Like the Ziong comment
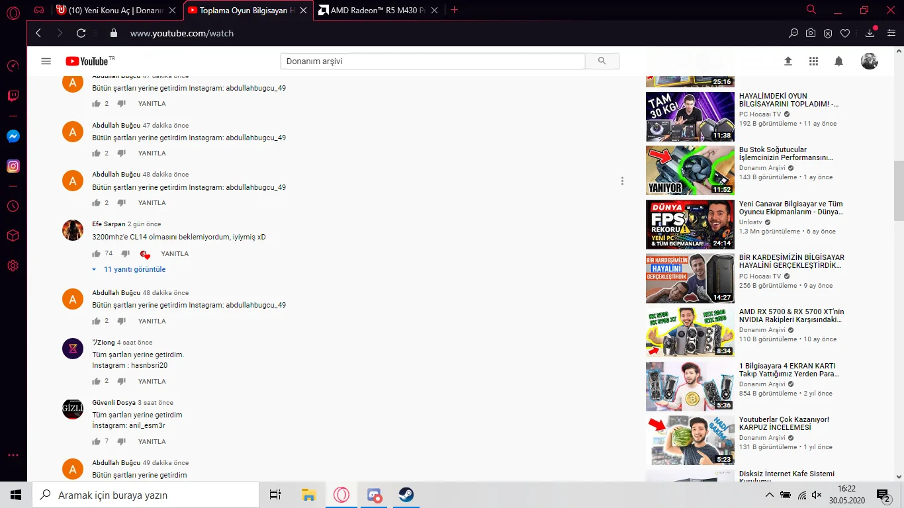 (x=97, y=381)
